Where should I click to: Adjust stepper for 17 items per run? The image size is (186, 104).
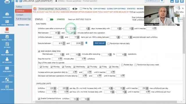(x=78, y=37)
